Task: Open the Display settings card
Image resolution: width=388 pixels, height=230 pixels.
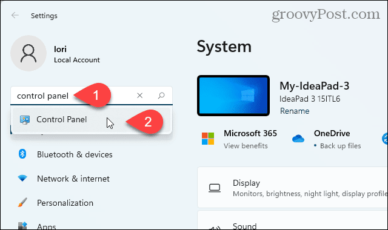Action: coord(292,188)
